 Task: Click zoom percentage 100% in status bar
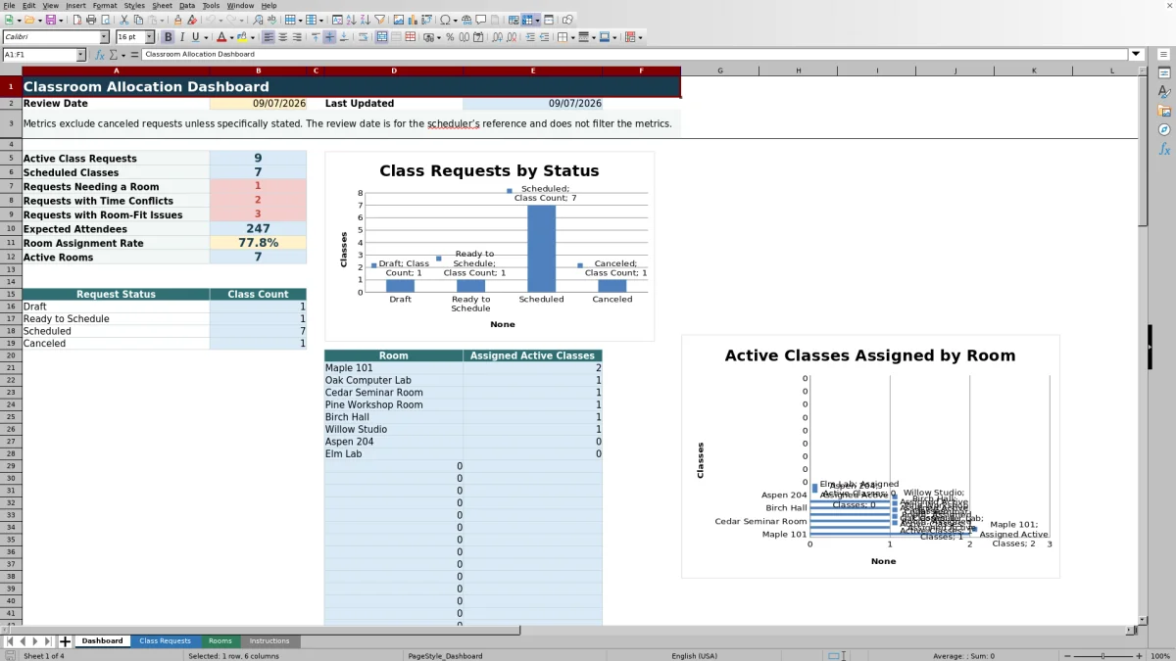click(1159, 656)
